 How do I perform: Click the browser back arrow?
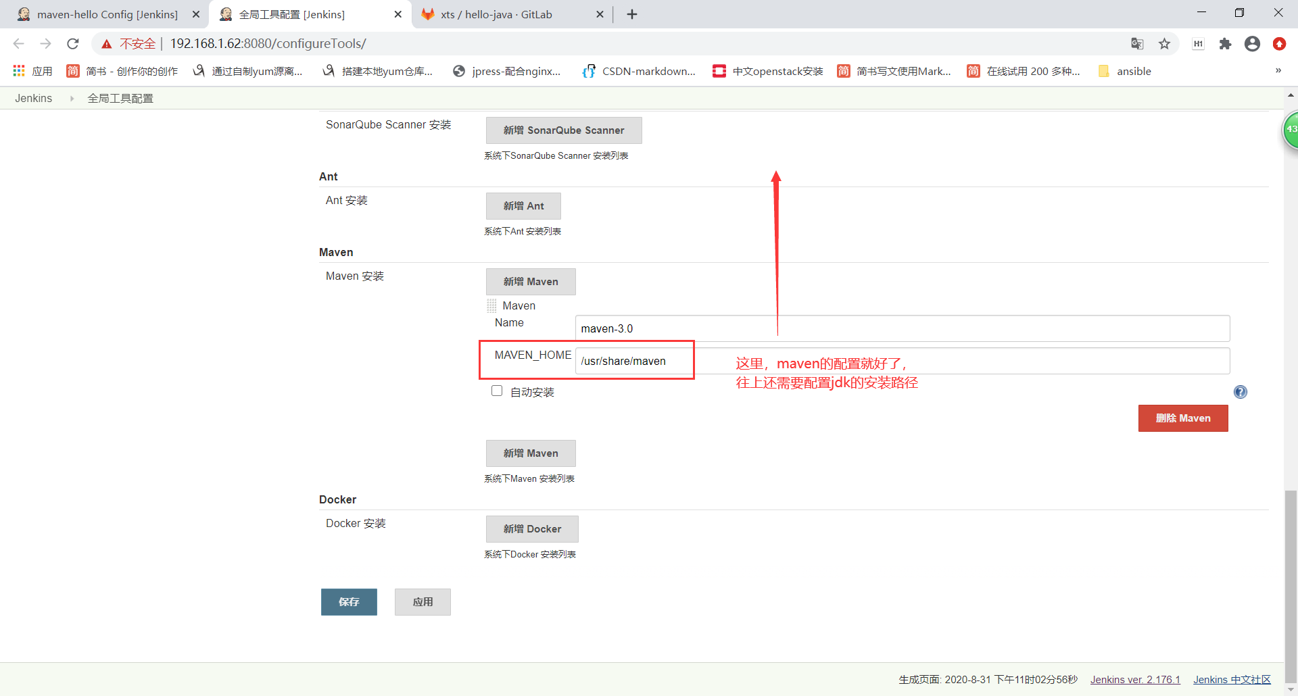pyautogui.click(x=18, y=44)
